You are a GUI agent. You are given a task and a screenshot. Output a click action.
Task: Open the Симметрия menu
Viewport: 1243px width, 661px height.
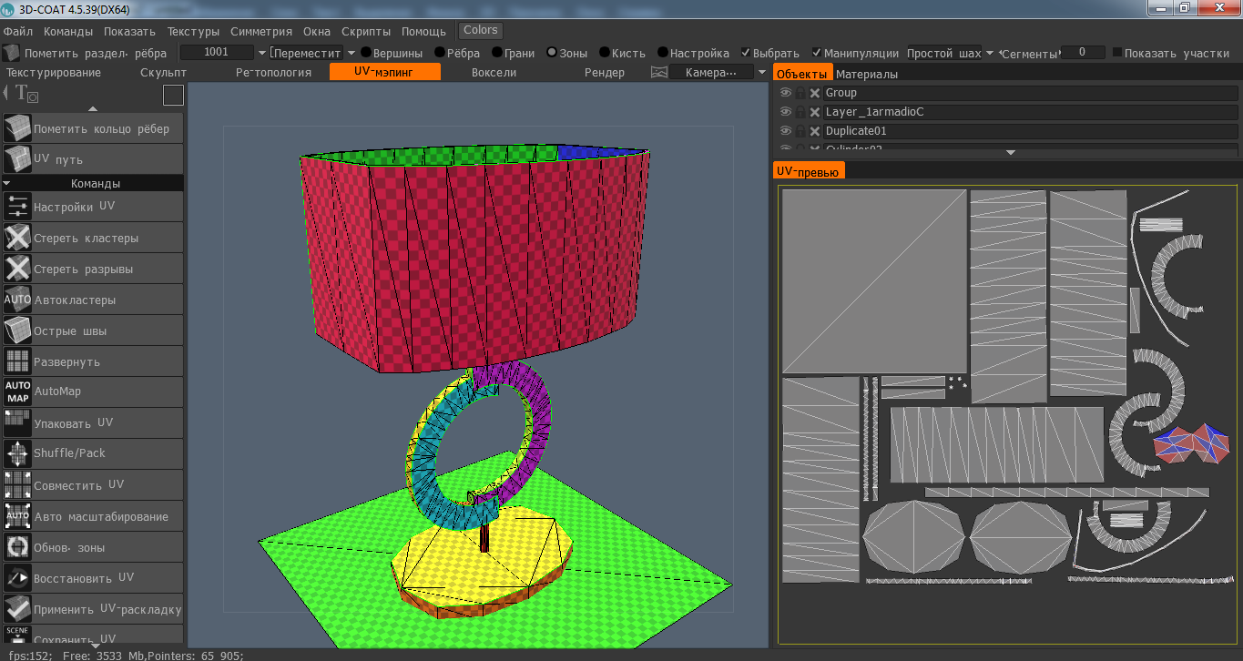point(261,31)
